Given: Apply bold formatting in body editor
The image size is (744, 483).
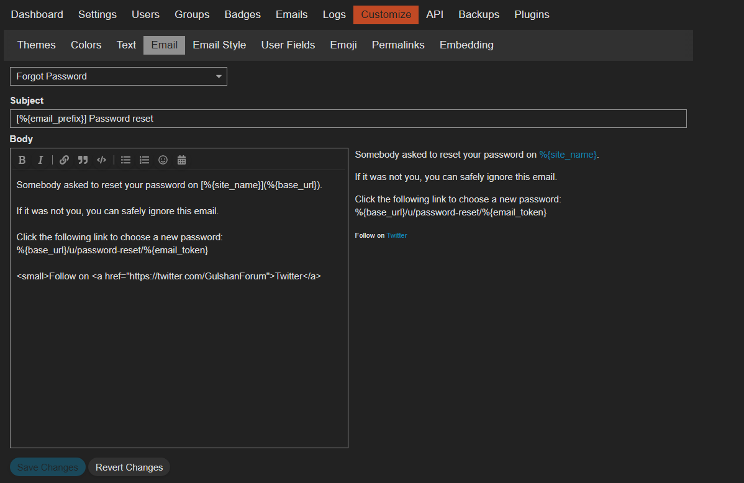Looking at the screenshot, I should 22,160.
